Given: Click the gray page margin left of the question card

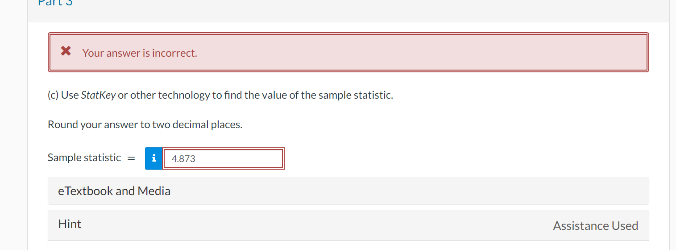Looking at the screenshot, I should [x=13, y=134].
